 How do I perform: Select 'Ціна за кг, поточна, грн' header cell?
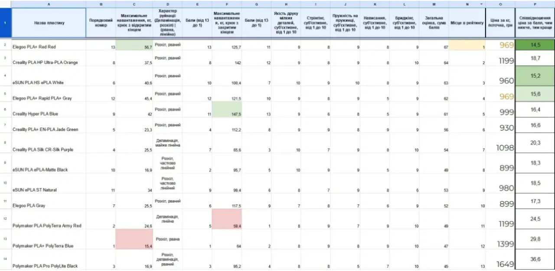(x=500, y=23)
